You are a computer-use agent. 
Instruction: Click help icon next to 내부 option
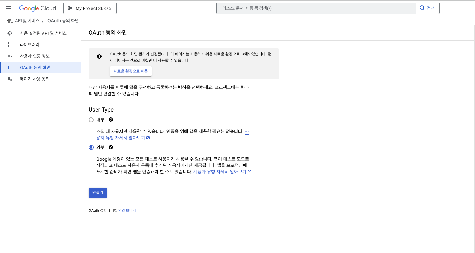111,120
